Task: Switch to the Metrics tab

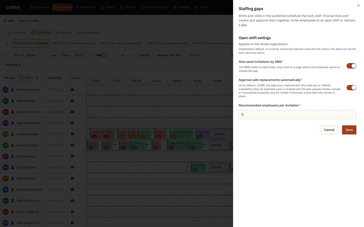Action: (x=64, y=33)
